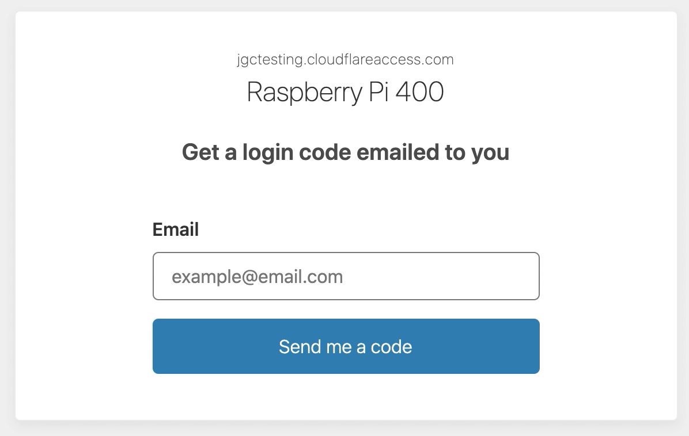This screenshot has height=436, width=689.
Task: Select the jgctesting.cloudflareaccess.com domain text
Action: tap(345, 60)
